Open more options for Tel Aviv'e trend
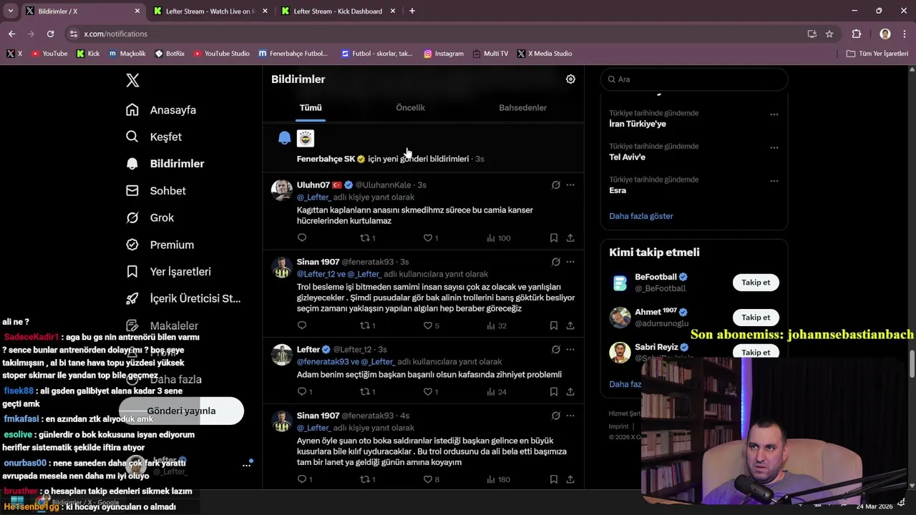 point(774,147)
